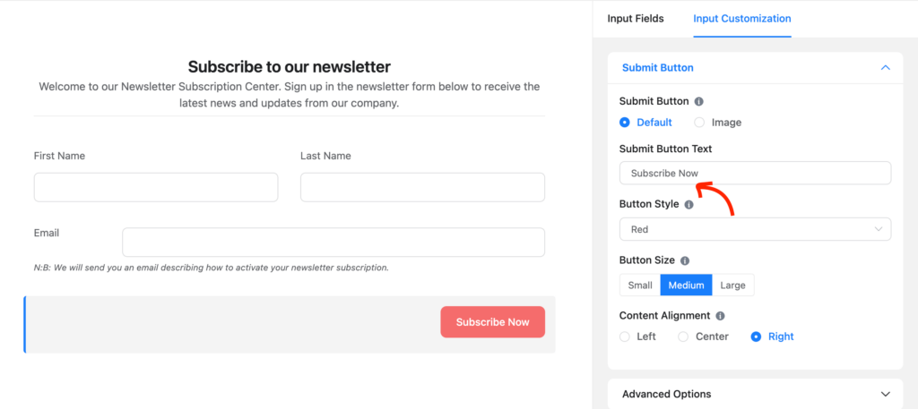Viewport: 918px width, 409px height.
Task: Expand the Advanced Options section
Action: click(x=885, y=394)
